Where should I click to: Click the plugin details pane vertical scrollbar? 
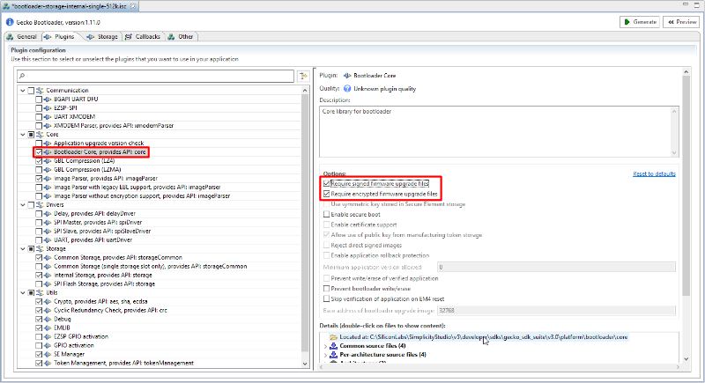tap(686, 215)
